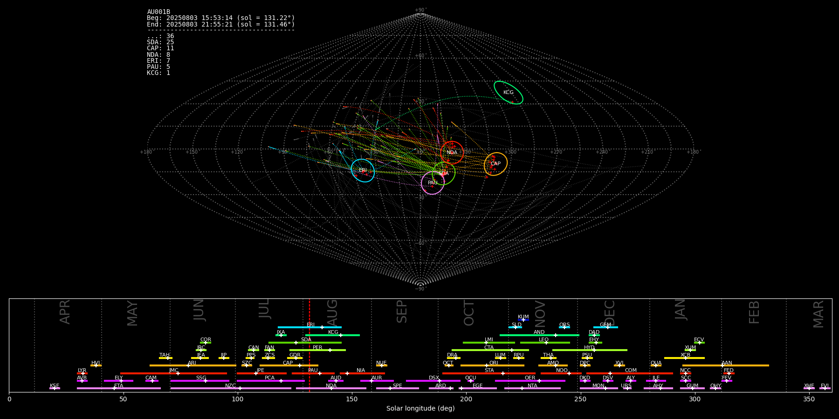Click the +90° label at top of sky map
The width and height of the screenshot is (839, 419).
pyautogui.click(x=420, y=10)
